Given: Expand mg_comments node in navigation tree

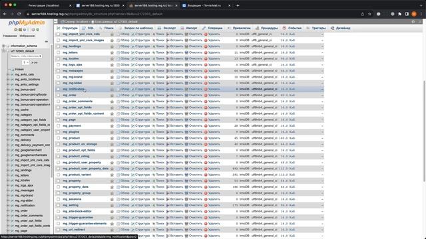Looking at the screenshot, I should 8,135.
